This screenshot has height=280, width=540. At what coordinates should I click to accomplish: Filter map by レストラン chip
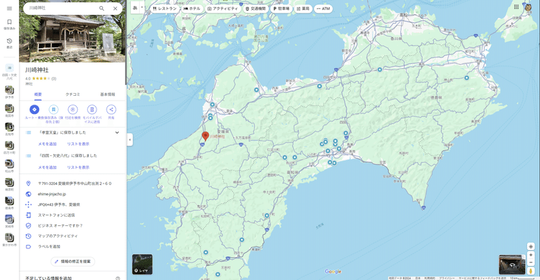click(x=165, y=9)
